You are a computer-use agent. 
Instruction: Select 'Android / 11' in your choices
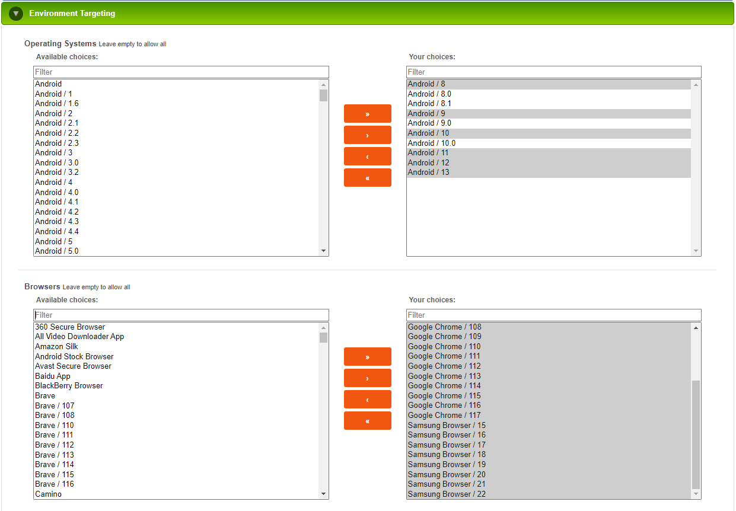[x=549, y=153]
